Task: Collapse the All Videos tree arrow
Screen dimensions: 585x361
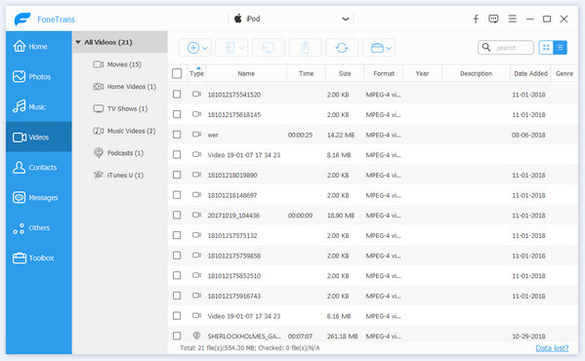Action: tap(78, 42)
